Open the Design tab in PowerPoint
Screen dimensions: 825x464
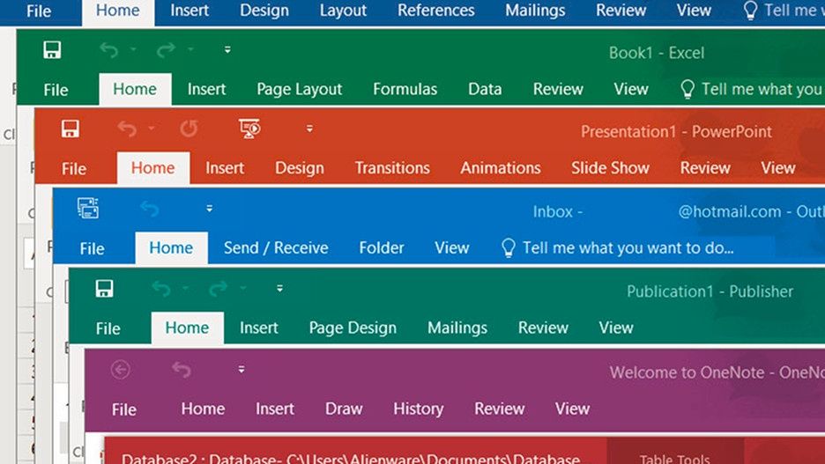[300, 168]
